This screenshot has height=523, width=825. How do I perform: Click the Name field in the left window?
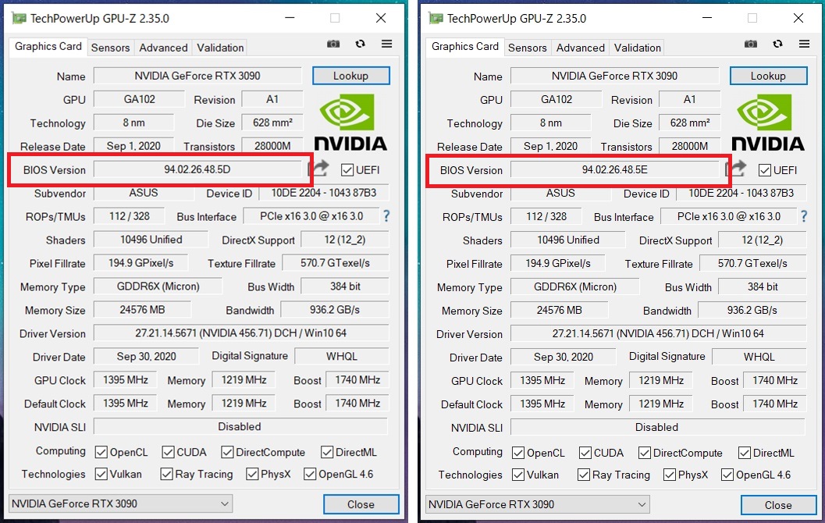pos(197,76)
